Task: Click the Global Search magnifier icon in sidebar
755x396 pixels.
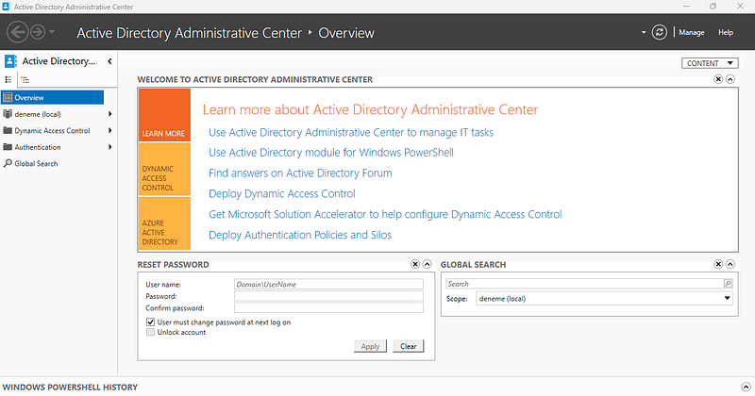Action: point(8,164)
